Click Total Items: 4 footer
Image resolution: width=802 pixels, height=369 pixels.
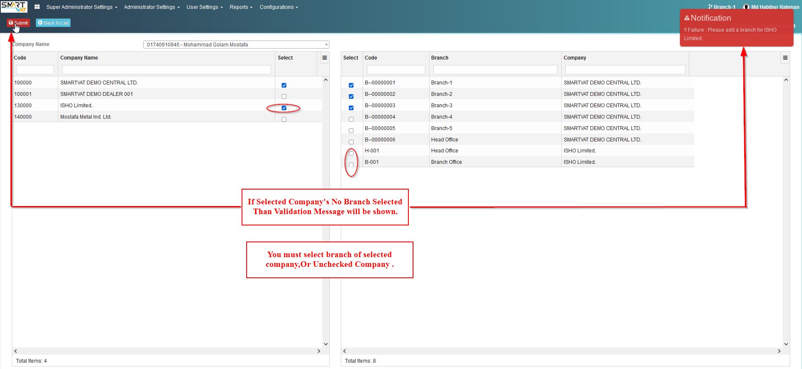coord(31,361)
